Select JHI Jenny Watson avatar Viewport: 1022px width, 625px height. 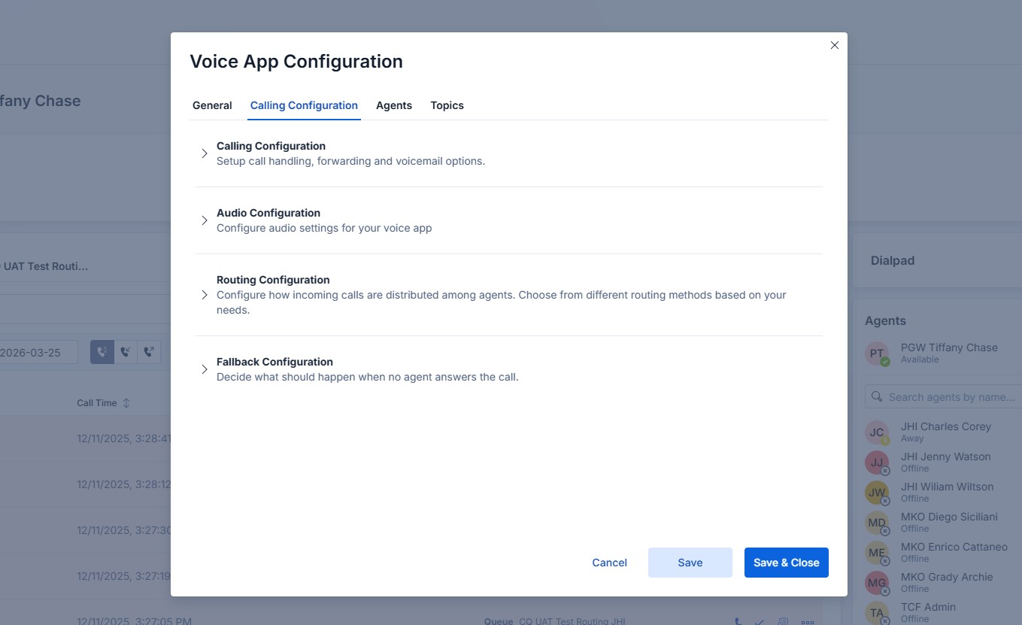pyautogui.click(x=877, y=463)
